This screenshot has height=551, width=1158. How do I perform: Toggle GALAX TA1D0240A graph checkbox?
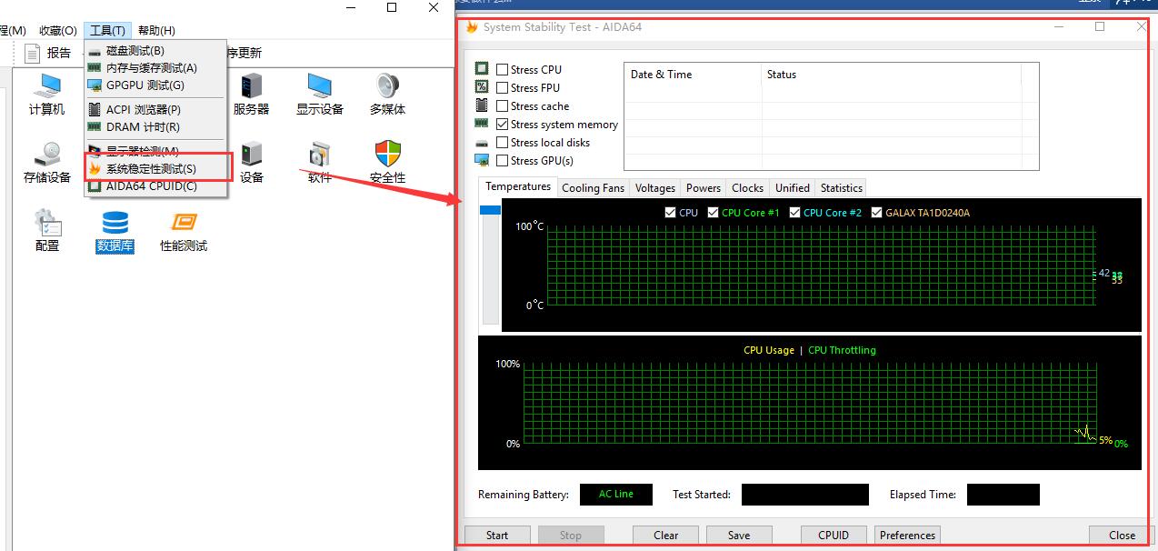[x=876, y=212]
